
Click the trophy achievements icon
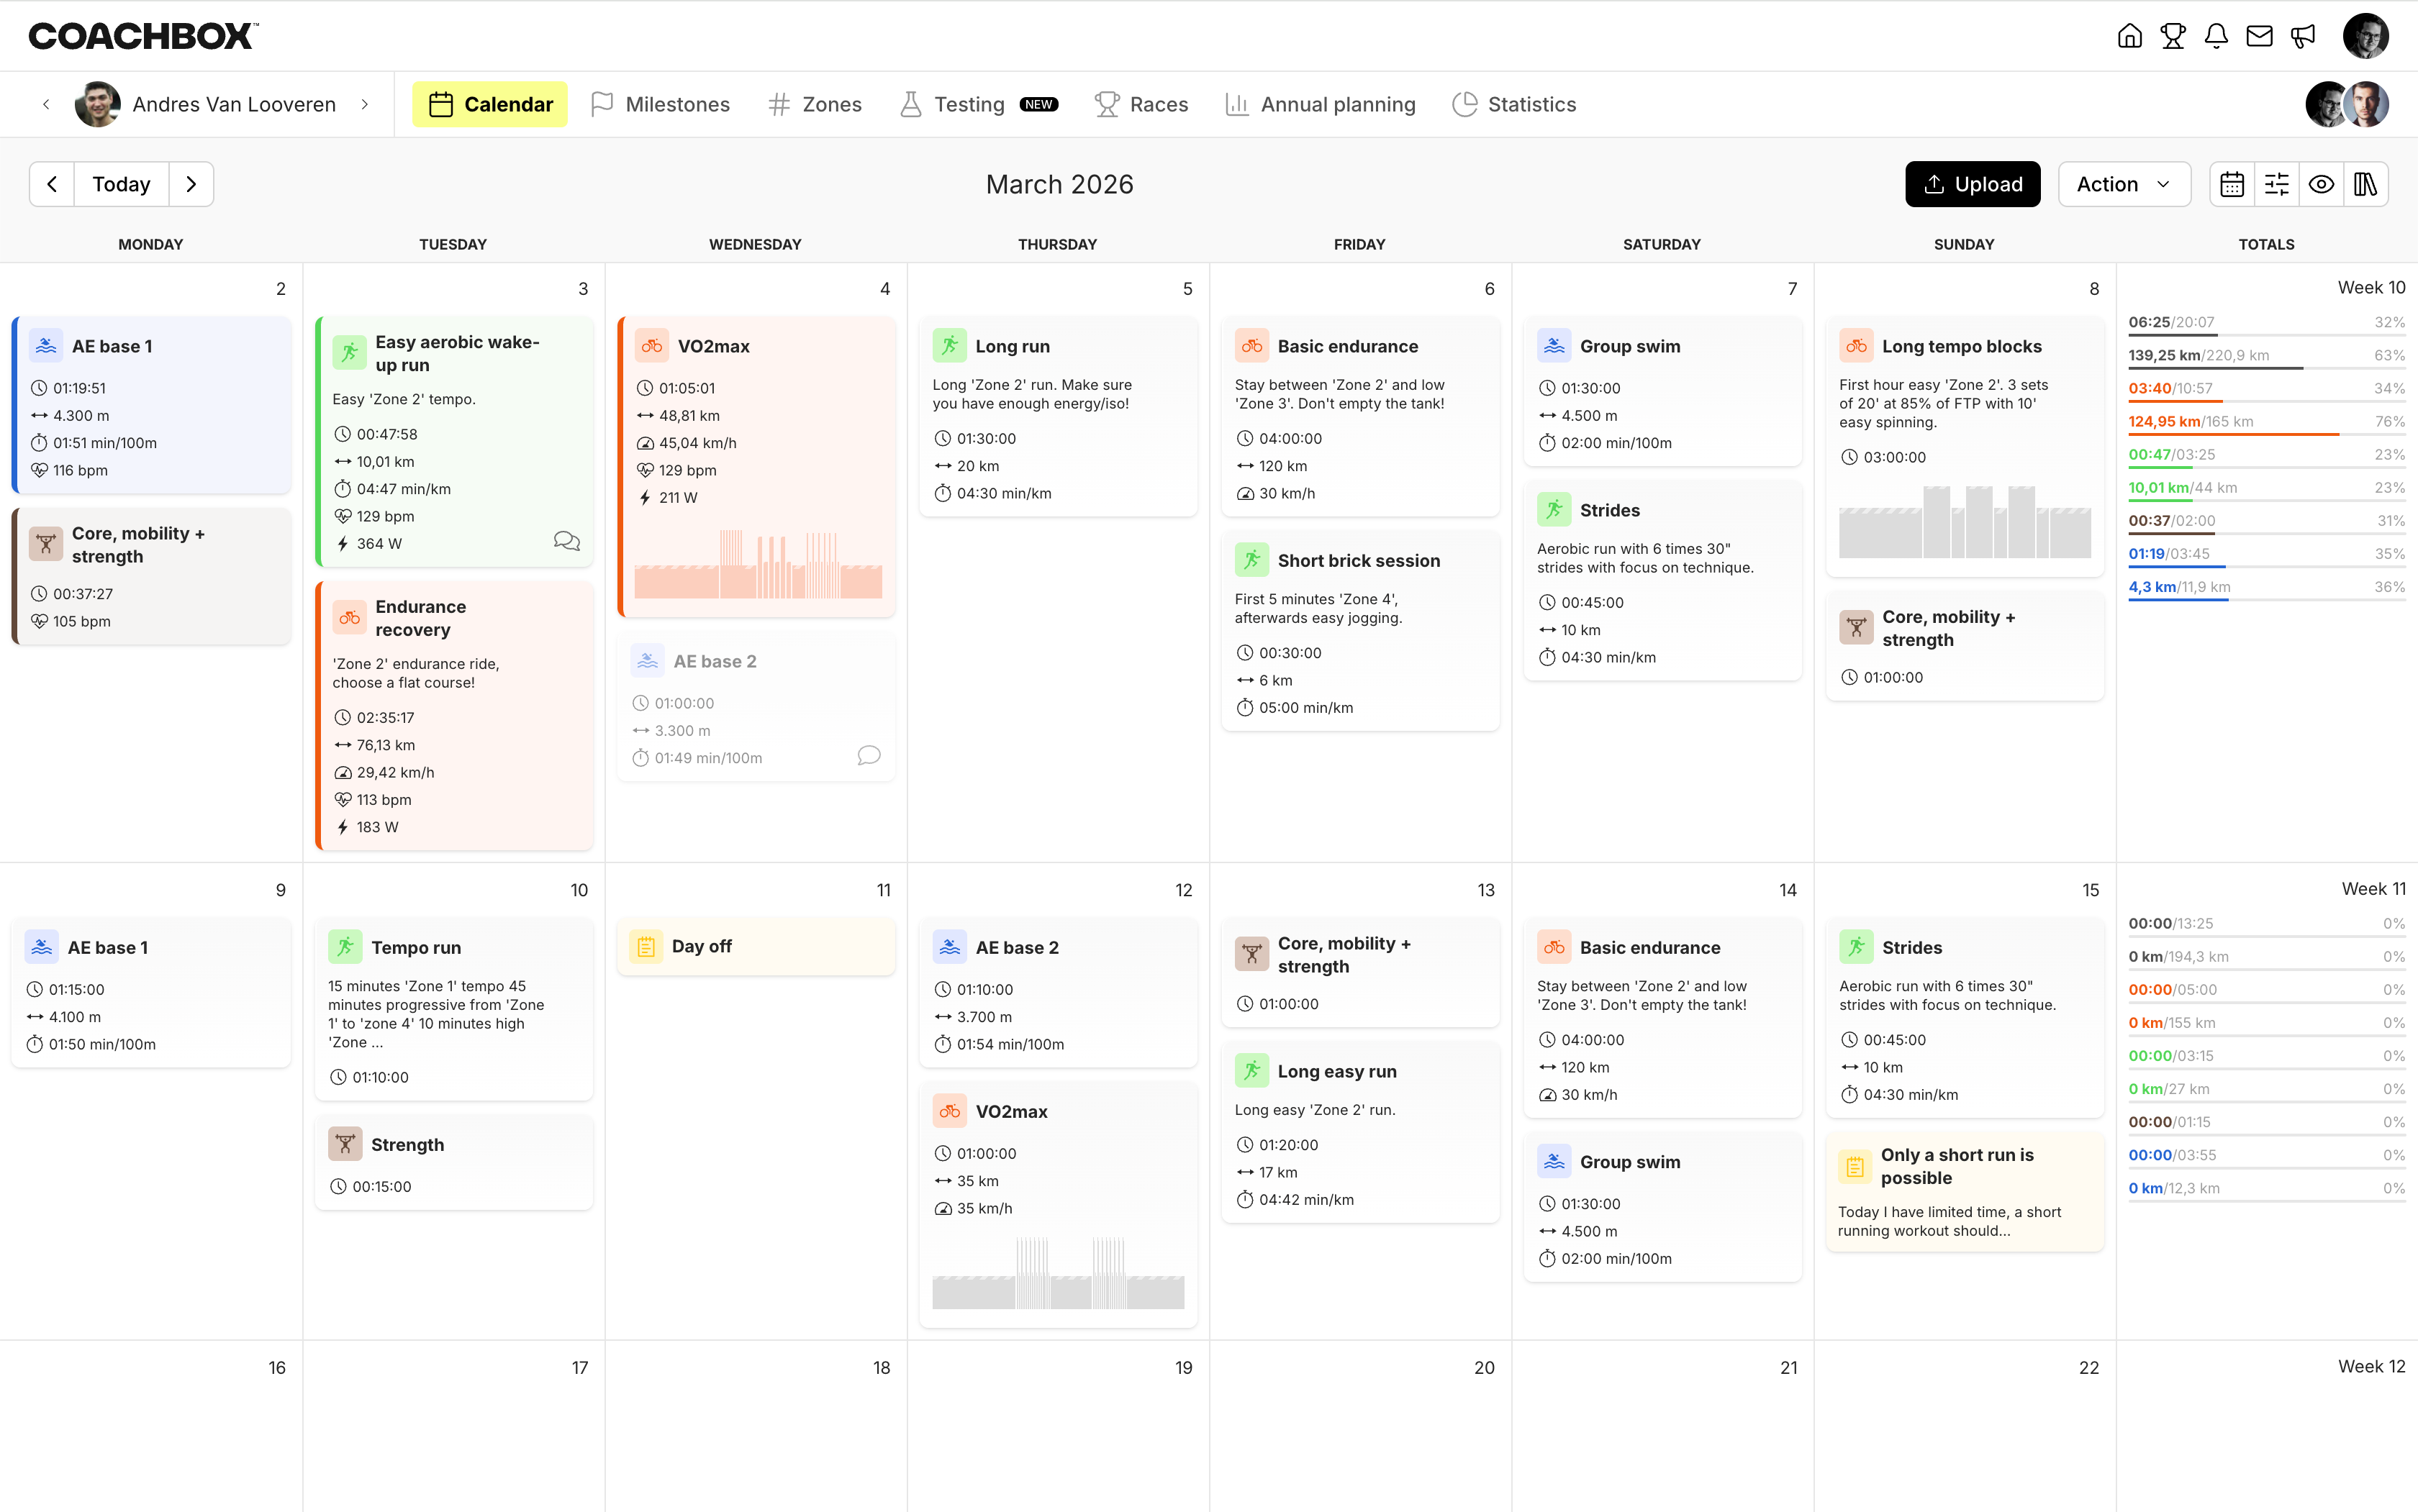click(2173, 35)
